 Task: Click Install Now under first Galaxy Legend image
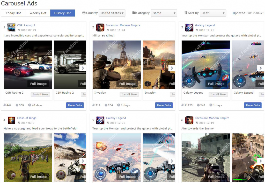tap(218, 94)
